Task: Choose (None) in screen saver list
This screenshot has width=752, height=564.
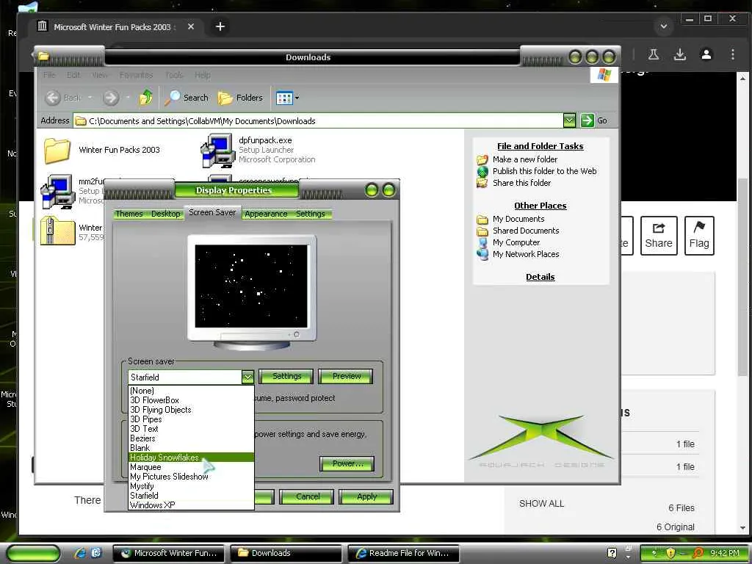Action: (x=191, y=391)
